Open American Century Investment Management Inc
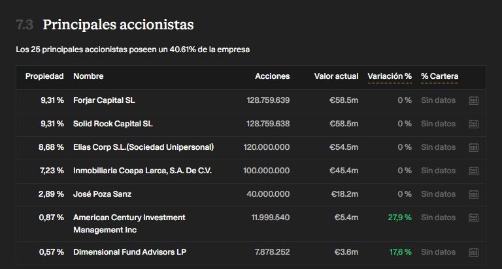502x269 pixels. pos(129,223)
